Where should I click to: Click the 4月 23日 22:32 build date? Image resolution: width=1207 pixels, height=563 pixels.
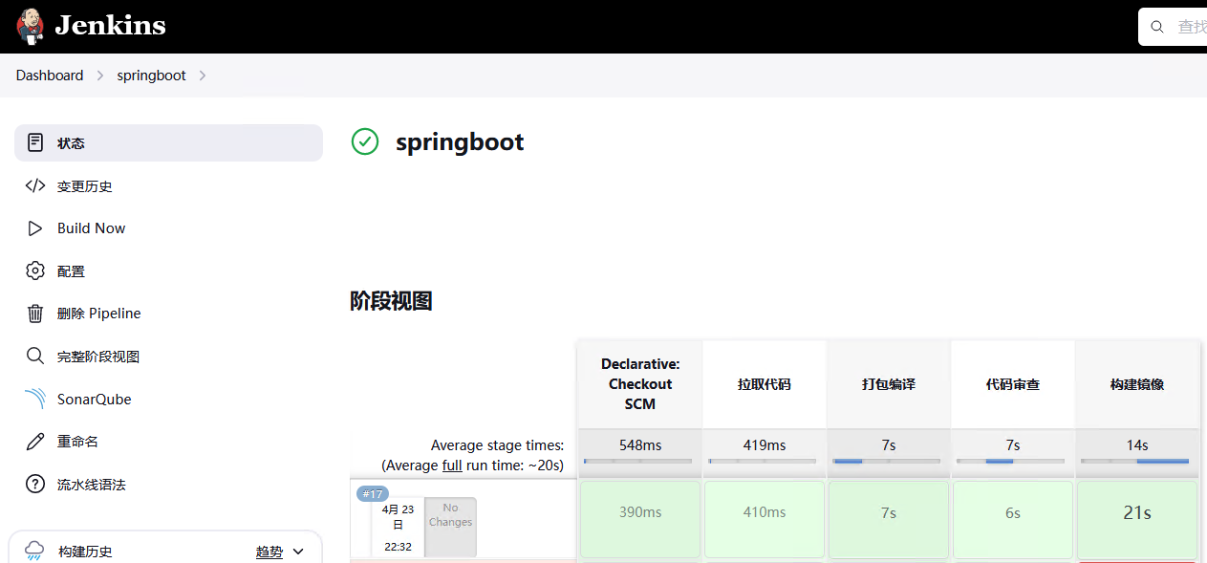click(399, 528)
